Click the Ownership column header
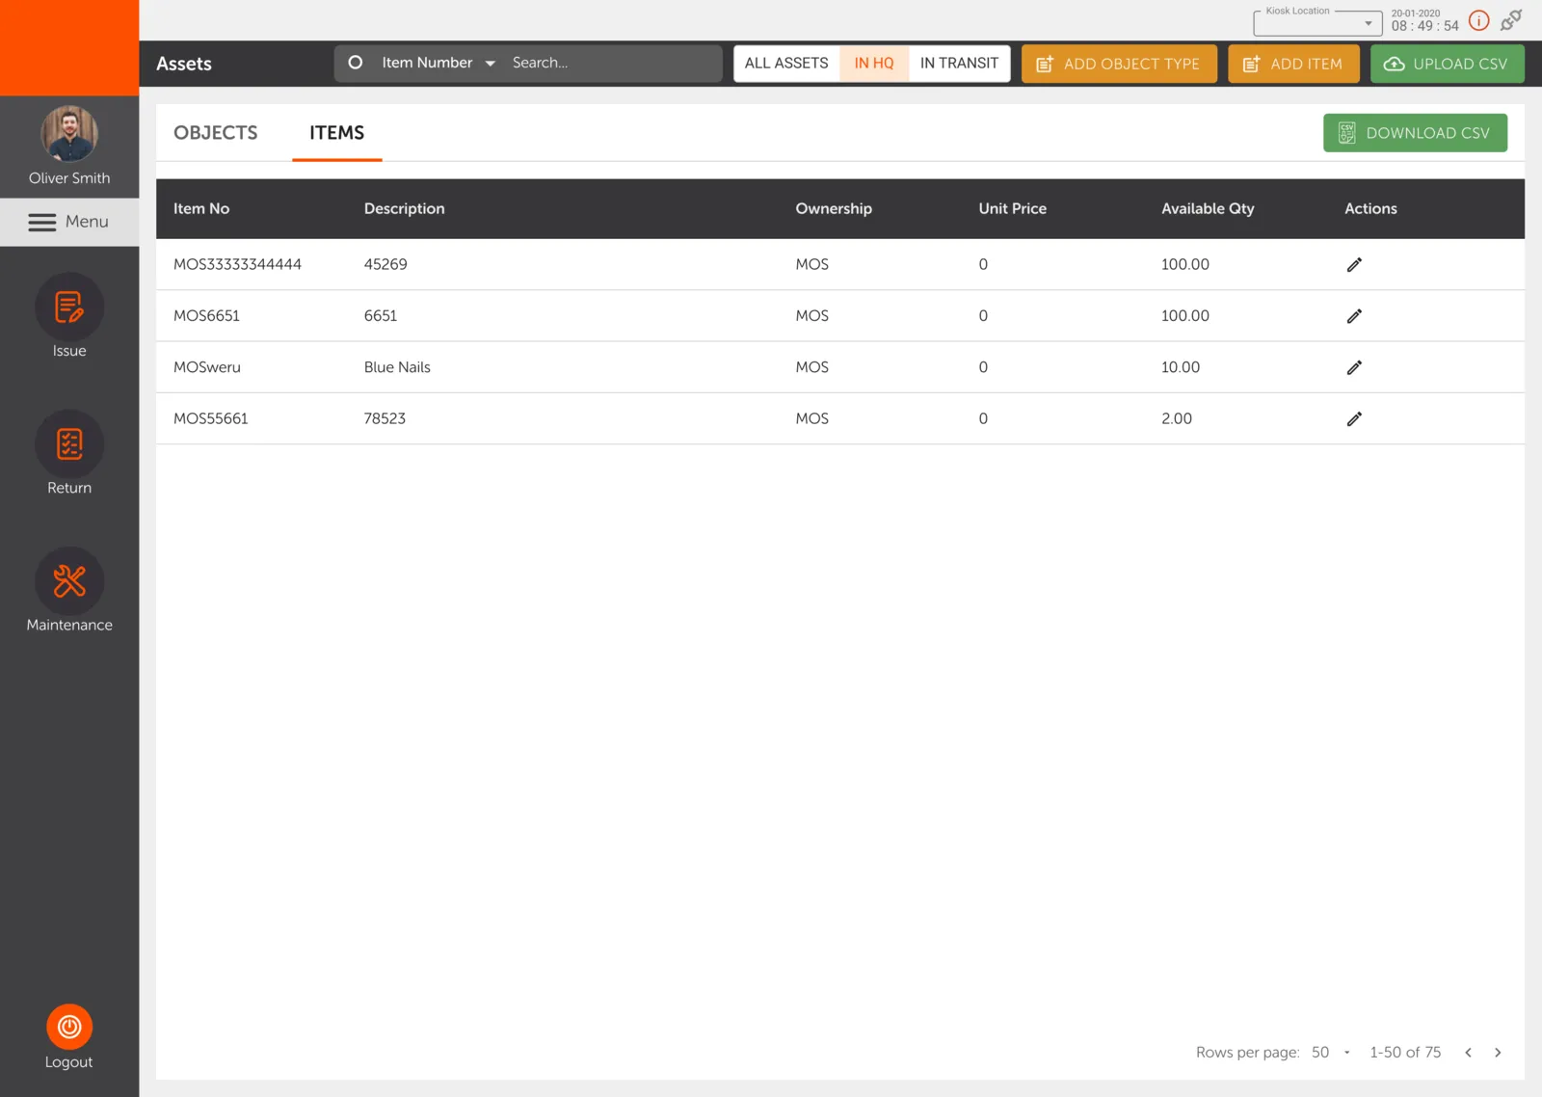This screenshot has height=1097, width=1542. [834, 209]
